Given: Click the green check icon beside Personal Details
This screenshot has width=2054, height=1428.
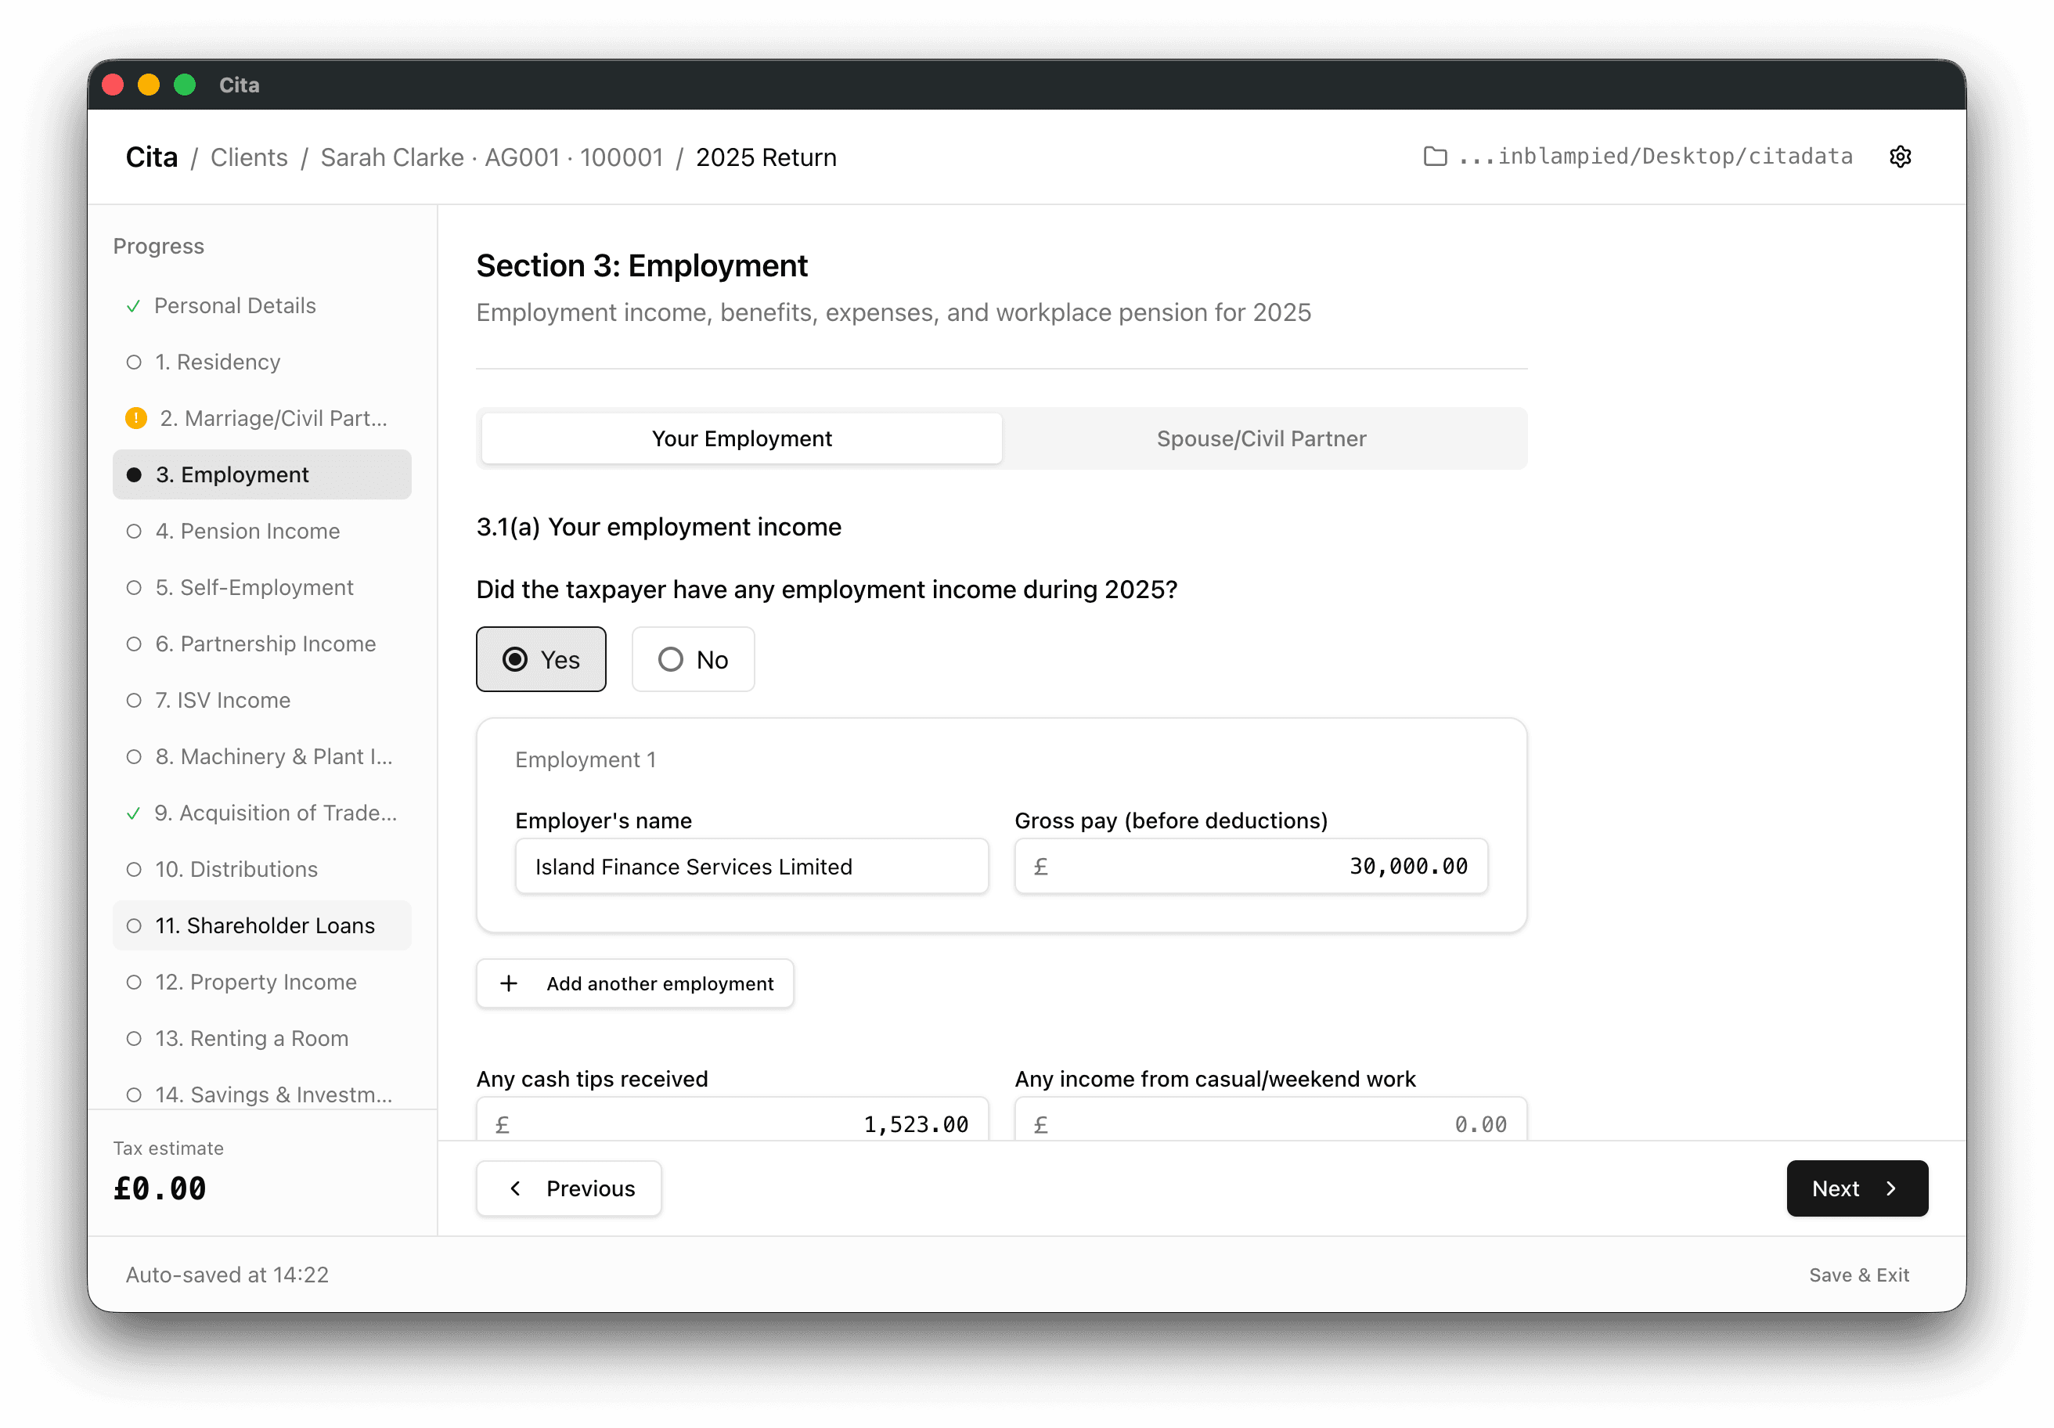Looking at the screenshot, I should click(133, 306).
